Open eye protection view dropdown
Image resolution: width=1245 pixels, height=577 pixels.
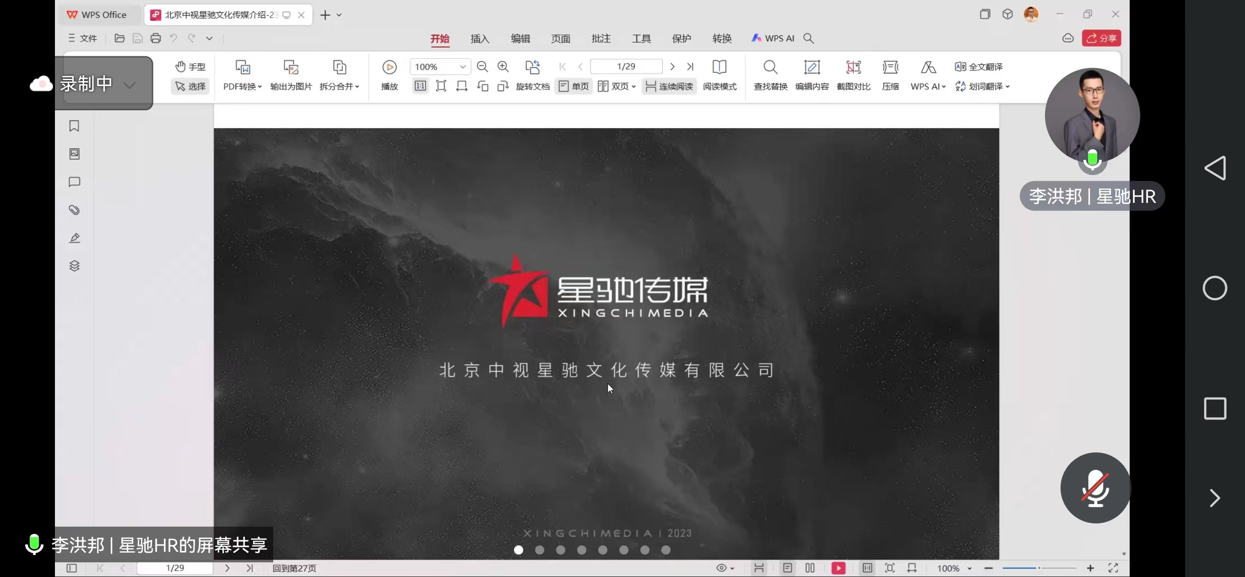click(725, 568)
